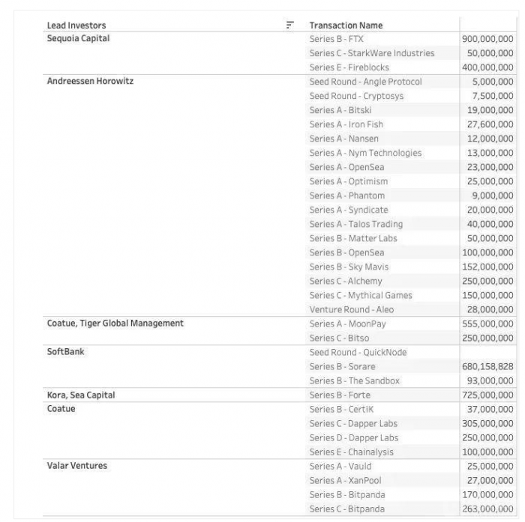
Task: Click the 9,000,000 amount cell
Action: [x=493, y=195]
